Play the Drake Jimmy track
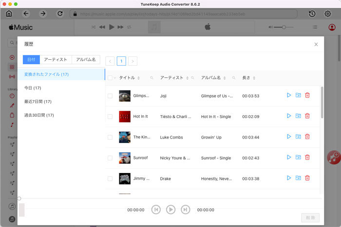341x227 pixels. [x=289, y=178]
